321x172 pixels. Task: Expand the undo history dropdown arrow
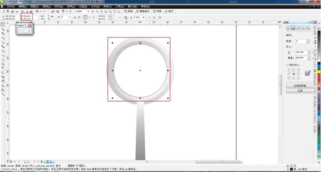point(40,12)
